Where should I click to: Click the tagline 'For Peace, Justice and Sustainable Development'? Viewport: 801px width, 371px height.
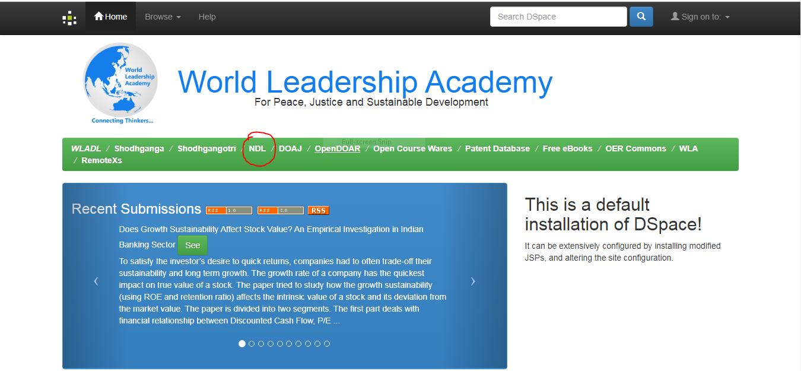pos(371,102)
